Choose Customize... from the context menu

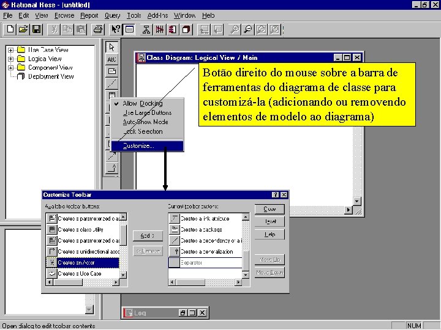point(148,146)
